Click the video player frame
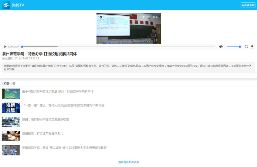 click(129, 28)
